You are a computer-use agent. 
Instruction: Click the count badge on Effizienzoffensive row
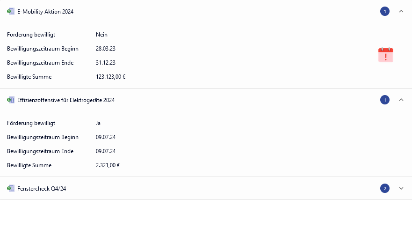click(385, 100)
